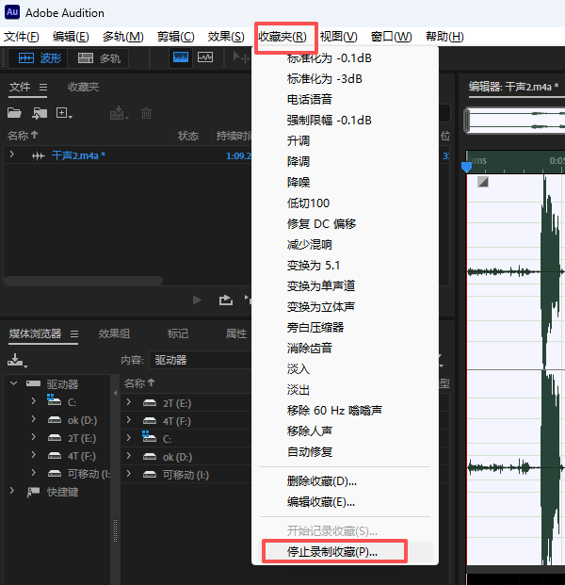
Task: Click the play preview button in Files panel
Action: (x=198, y=300)
